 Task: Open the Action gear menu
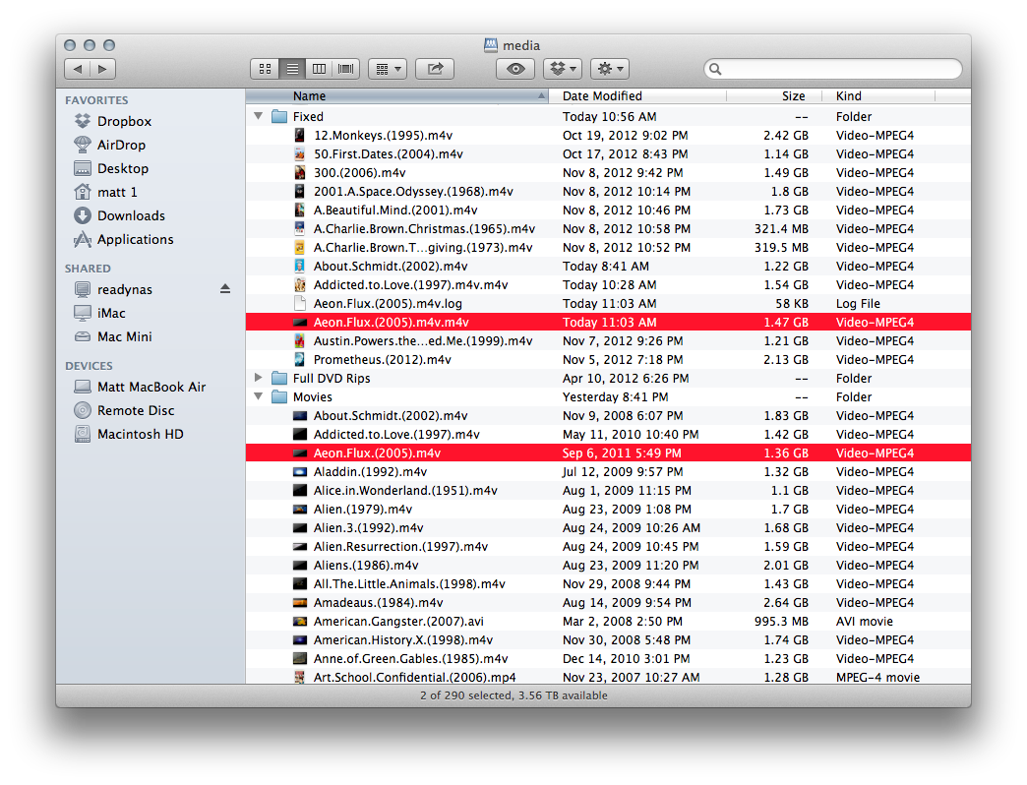click(x=610, y=69)
